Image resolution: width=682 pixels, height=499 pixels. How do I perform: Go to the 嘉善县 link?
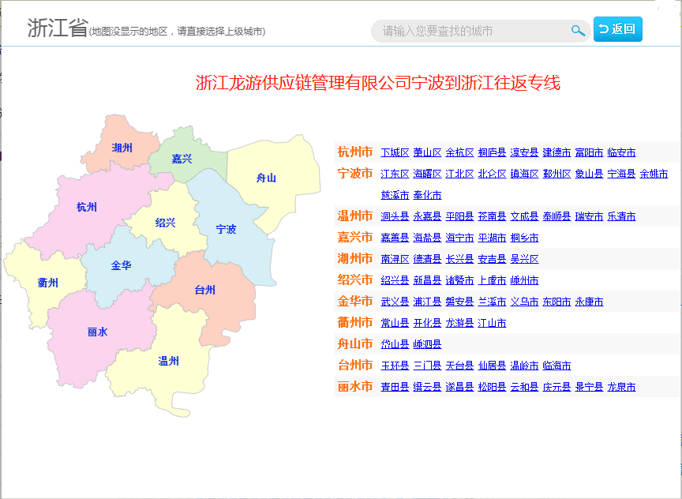coord(395,238)
